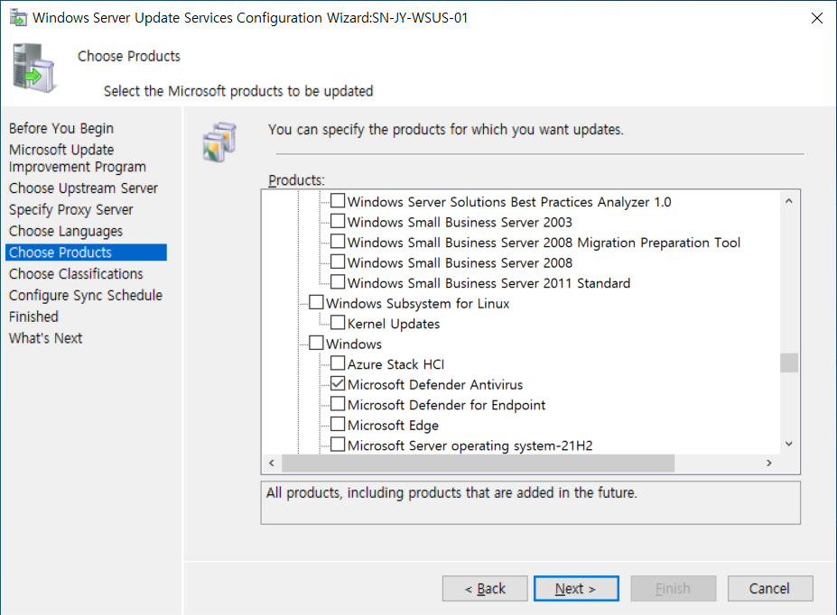Check Windows Small Business Server 2011 Standard

338,282
